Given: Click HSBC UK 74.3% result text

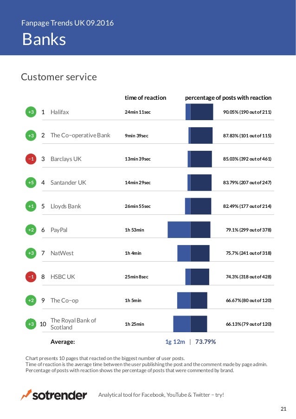Looking at the screenshot, I should (249, 277).
